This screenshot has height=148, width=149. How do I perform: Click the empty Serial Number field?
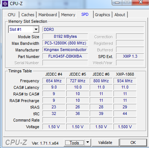(x=65, y=63)
